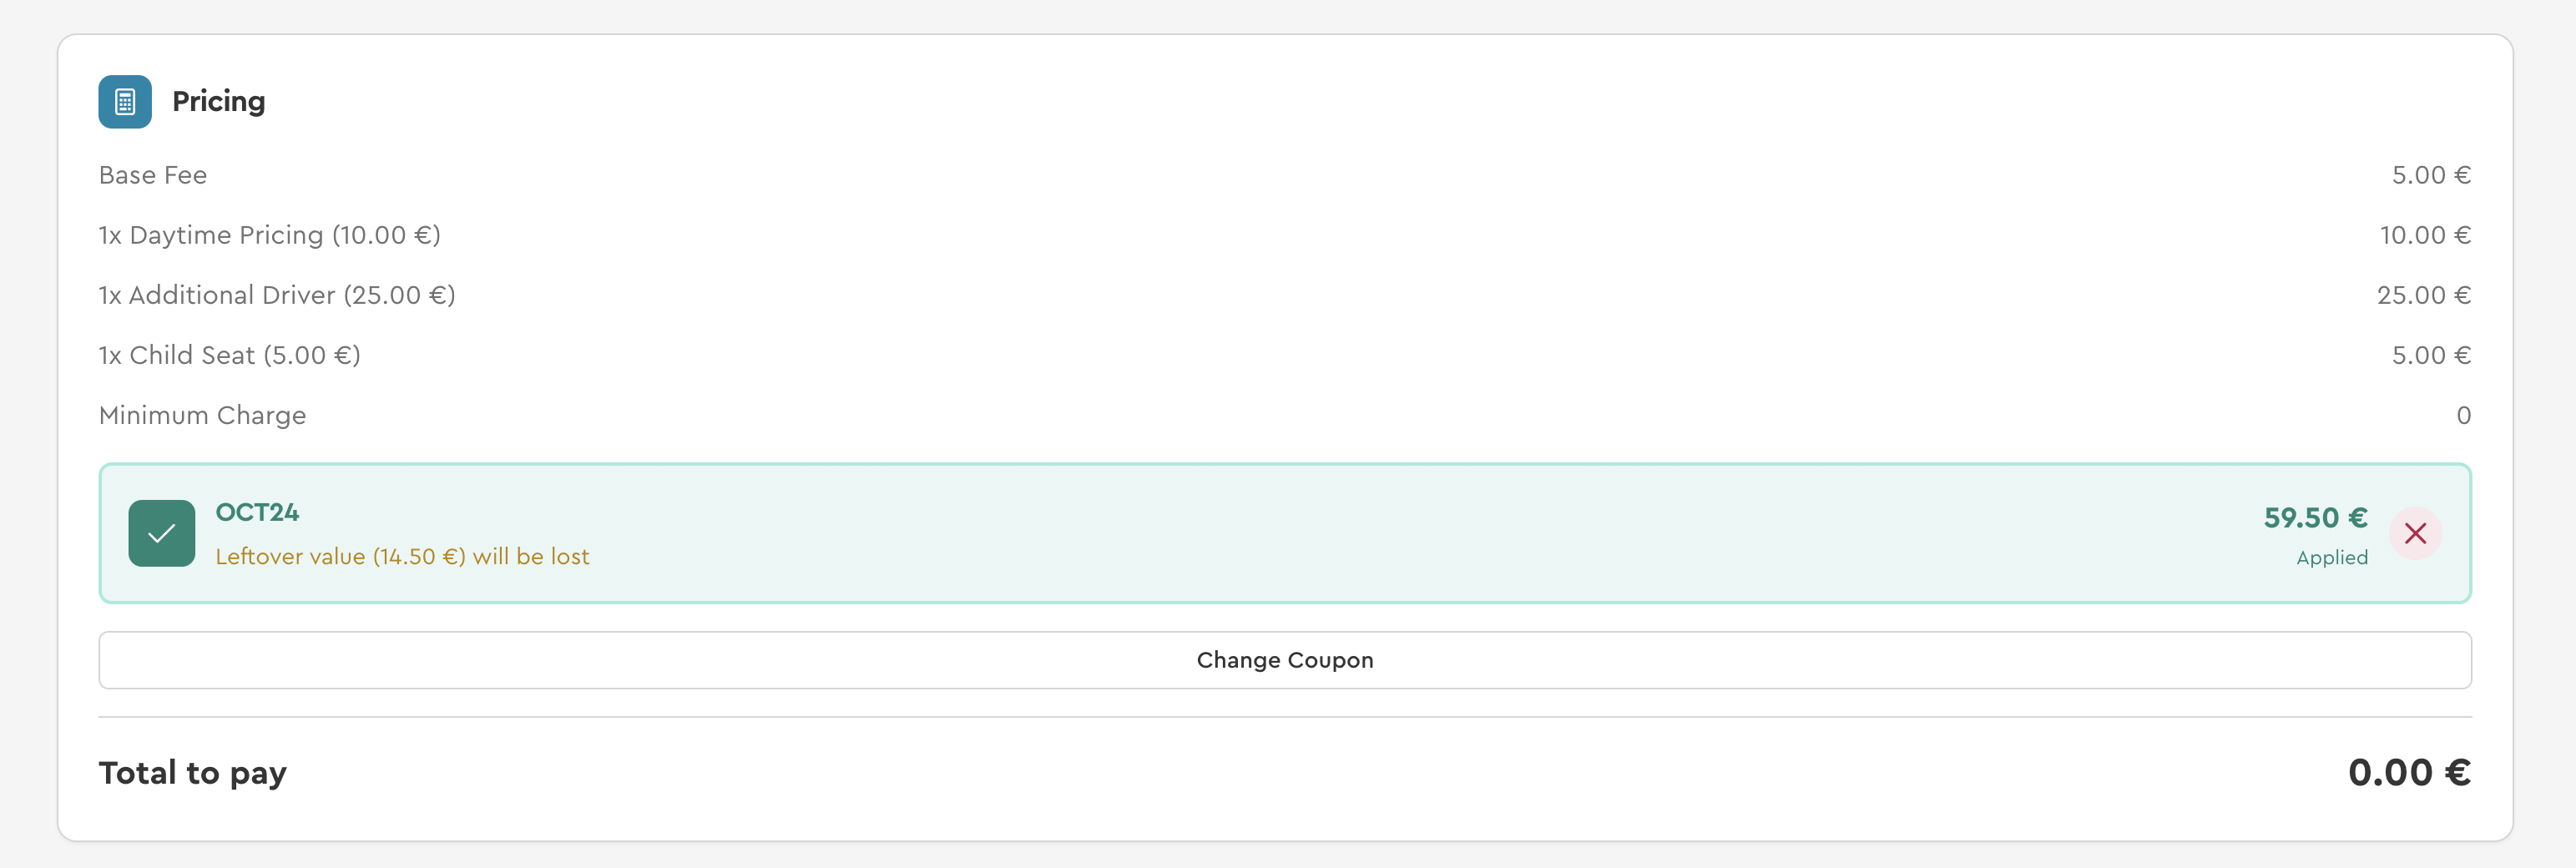This screenshot has width=2576, height=868.
Task: Click the Minimum Charge value of 0
Action: pyautogui.click(x=2463, y=416)
